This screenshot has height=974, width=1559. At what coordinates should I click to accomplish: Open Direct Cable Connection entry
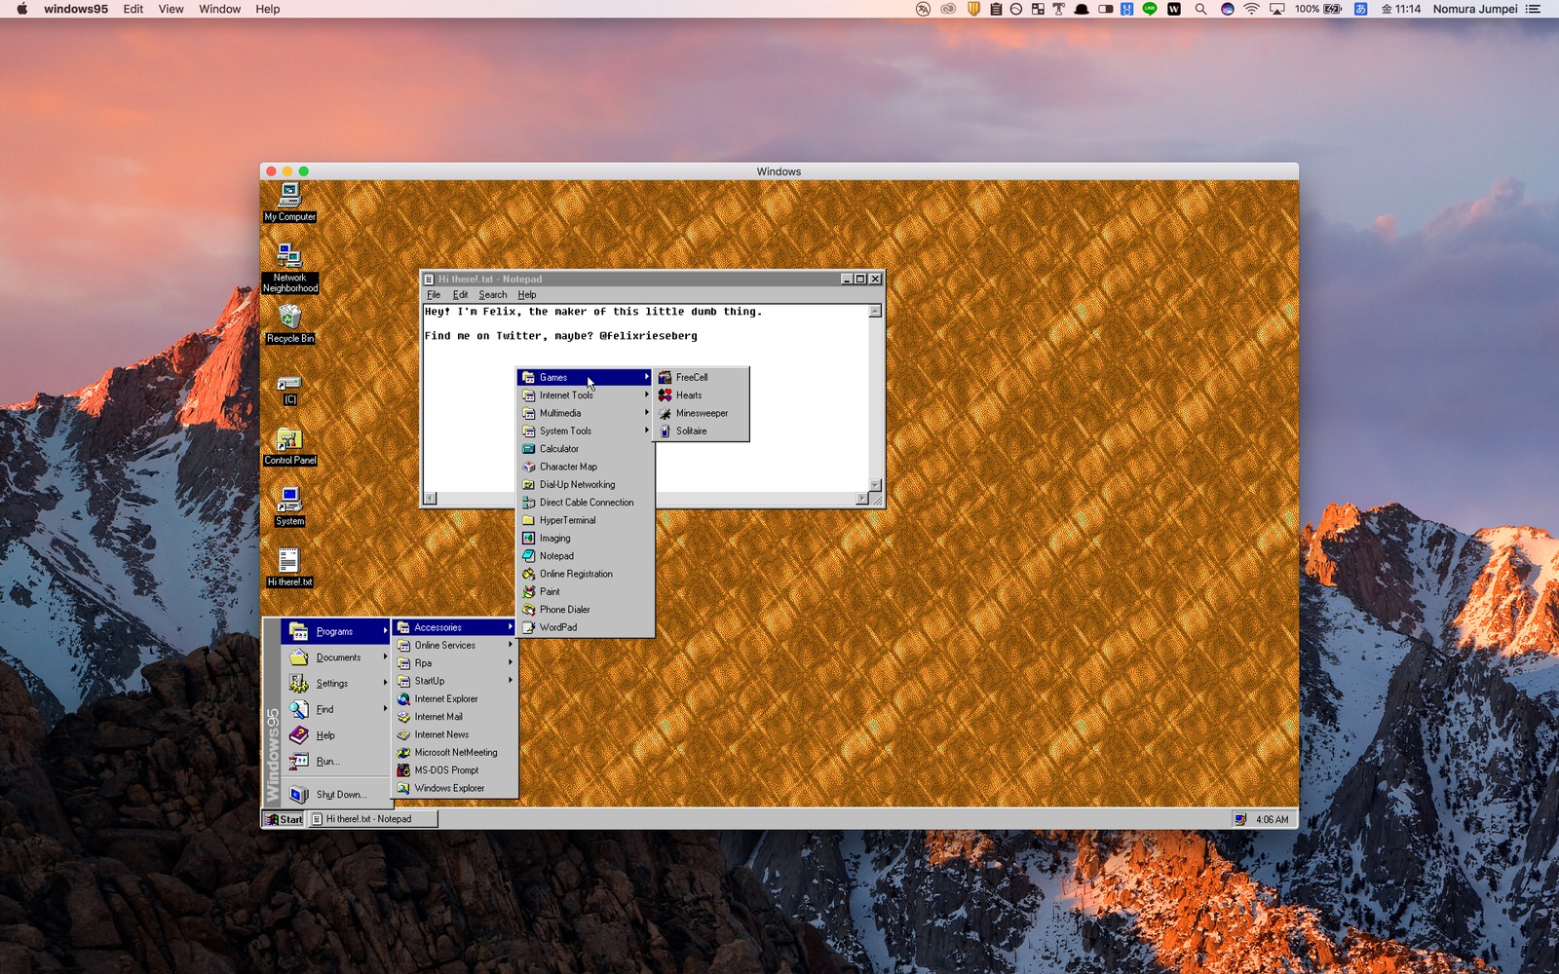586,503
